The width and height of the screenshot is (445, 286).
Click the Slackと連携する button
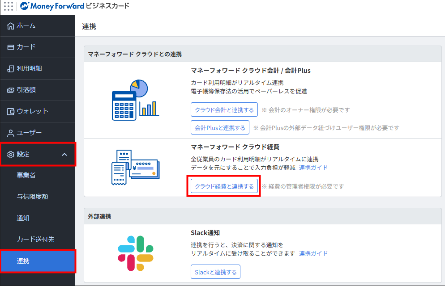click(x=215, y=272)
